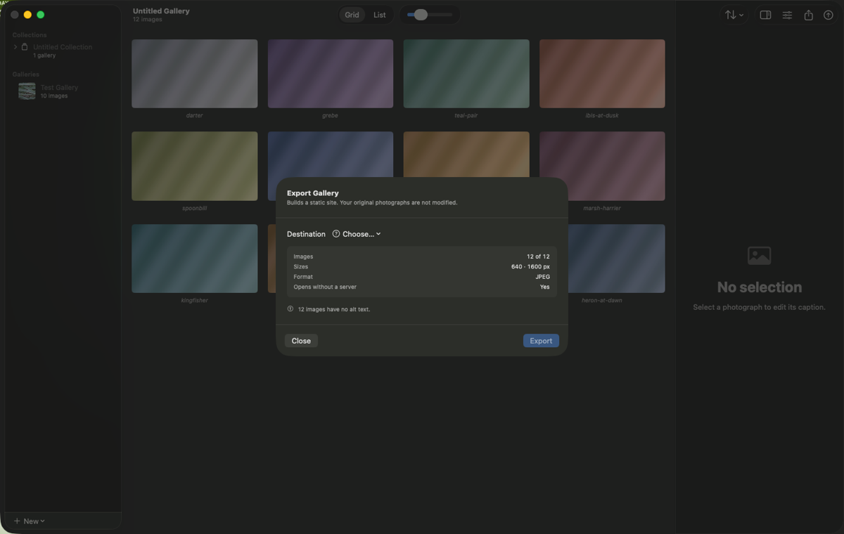Click the alt text warning icon
The width and height of the screenshot is (844, 534).
(x=290, y=308)
